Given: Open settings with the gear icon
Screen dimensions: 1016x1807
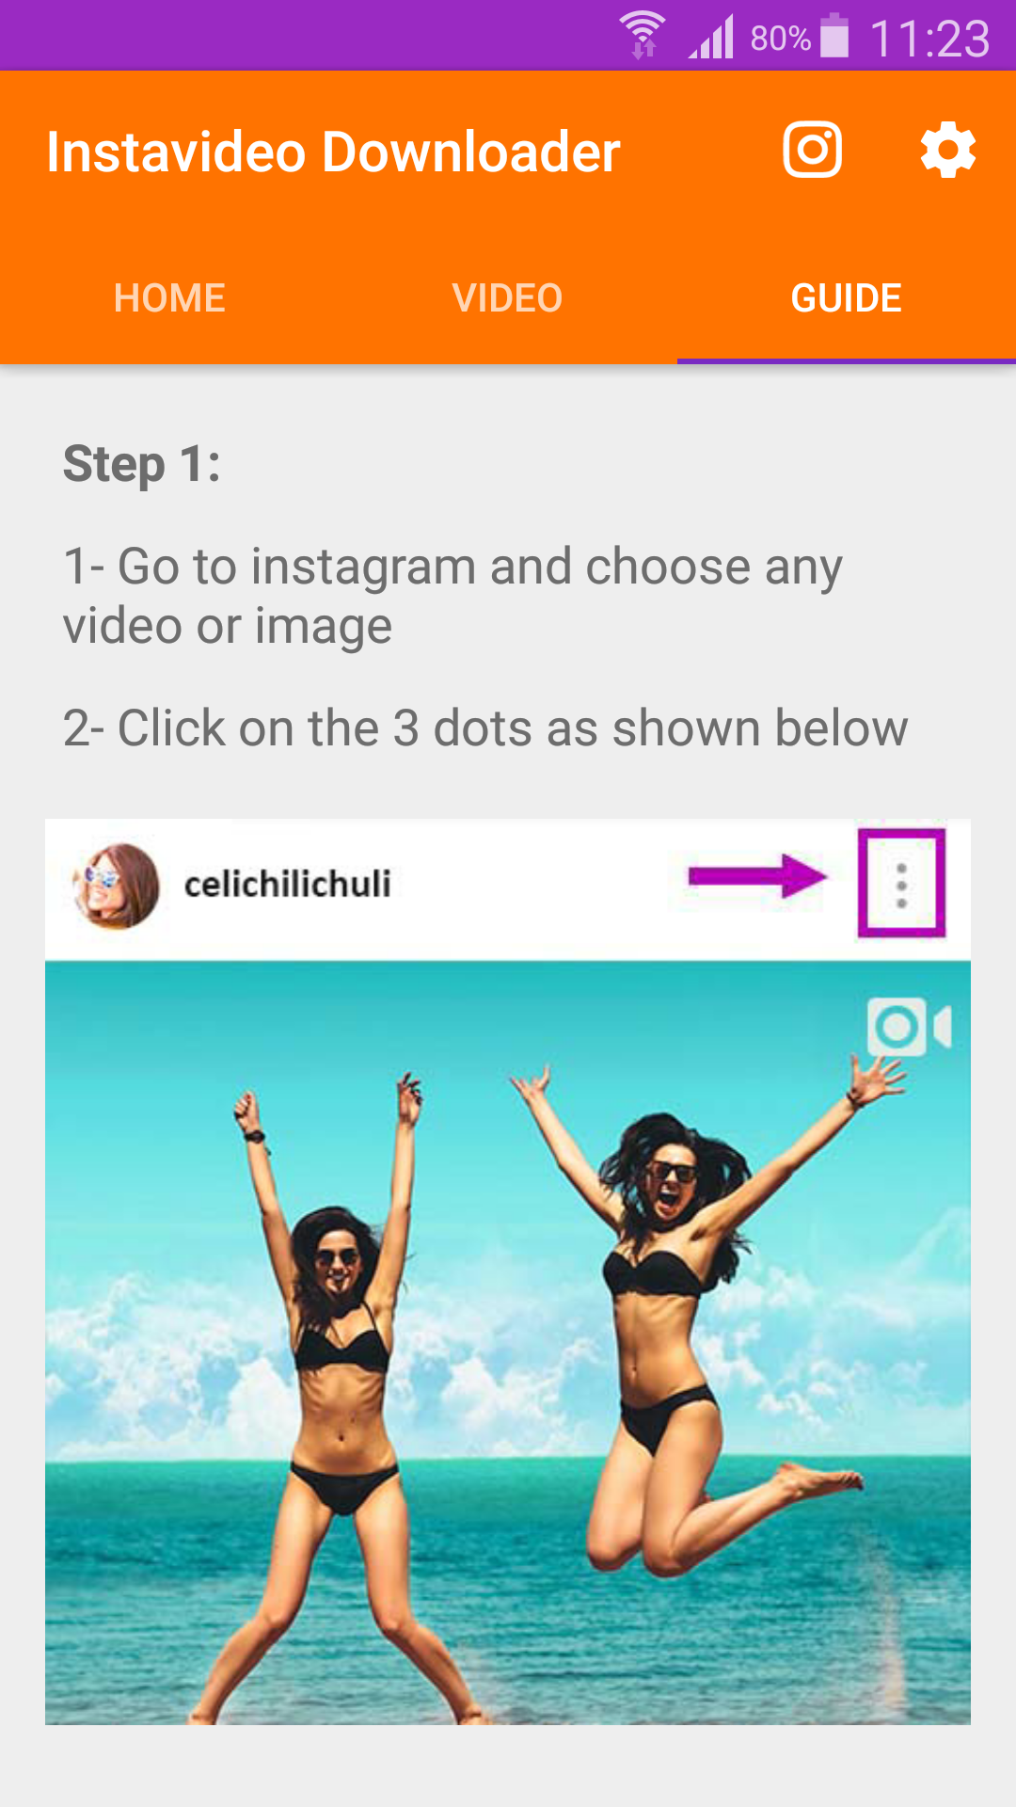Looking at the screenshot, I should (x=947, y=150).
